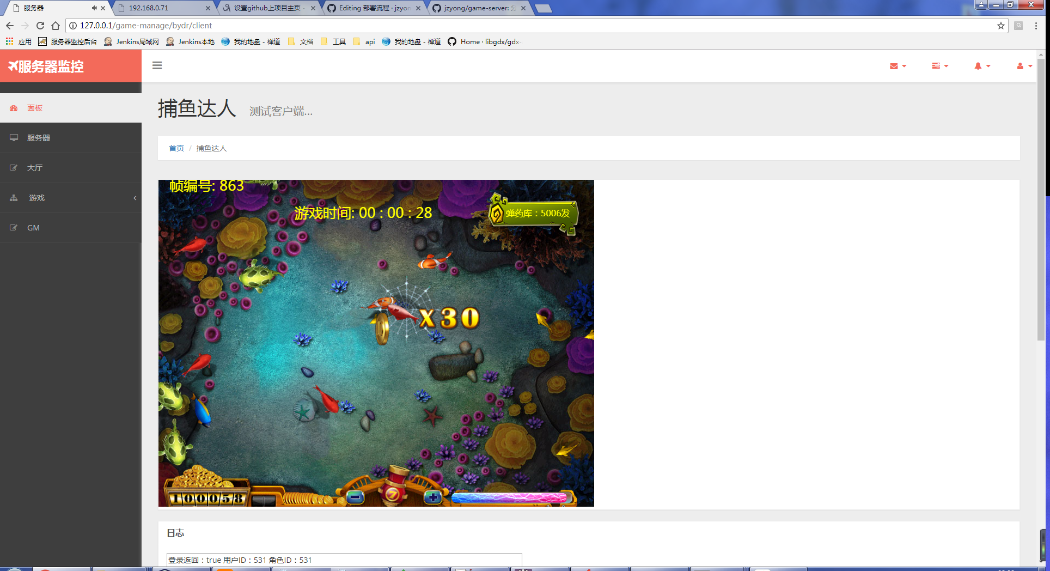Click the login result log field

(344, 560)
